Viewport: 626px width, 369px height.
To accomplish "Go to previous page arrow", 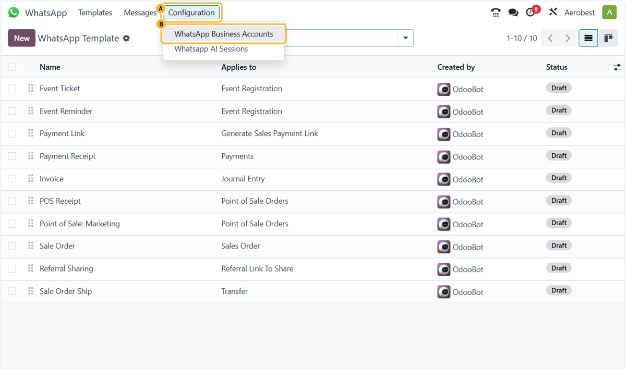I will pyautogui.click(x=550, y=38).
